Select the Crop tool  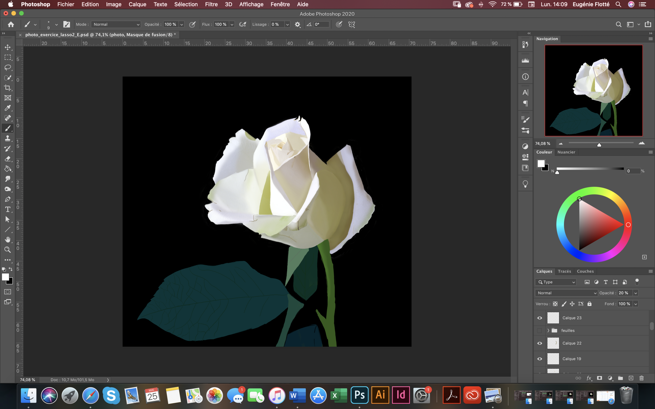pos(8,88)
